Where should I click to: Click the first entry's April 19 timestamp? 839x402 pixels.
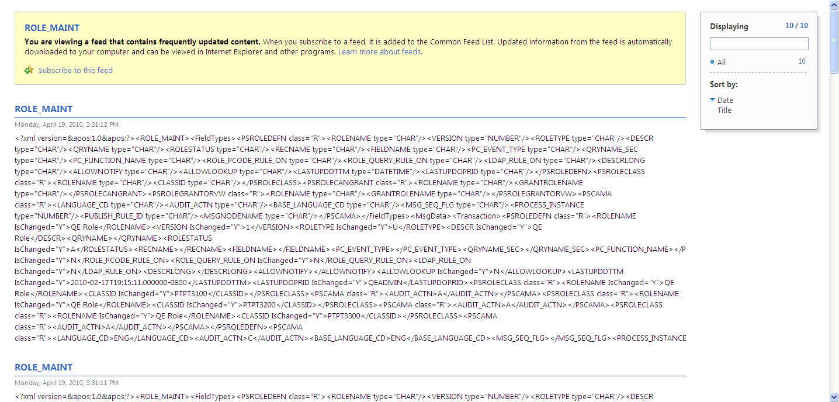click(x=67, y=124)
